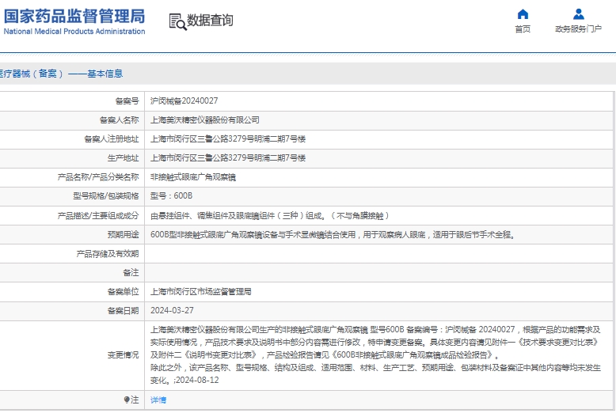Open the 首页 text link
616x413 pixels.
[x=523, y=28]
